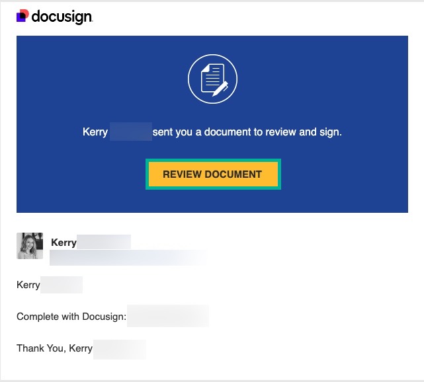Click the redacted surname in the greeting line
Image resolution: width=424 pixels, height=382 pixels.
click(61, 286)
